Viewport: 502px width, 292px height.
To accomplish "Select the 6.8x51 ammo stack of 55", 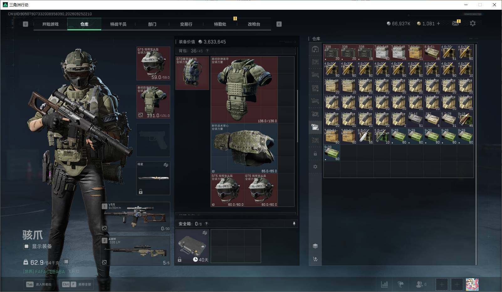I will (365, 136).
